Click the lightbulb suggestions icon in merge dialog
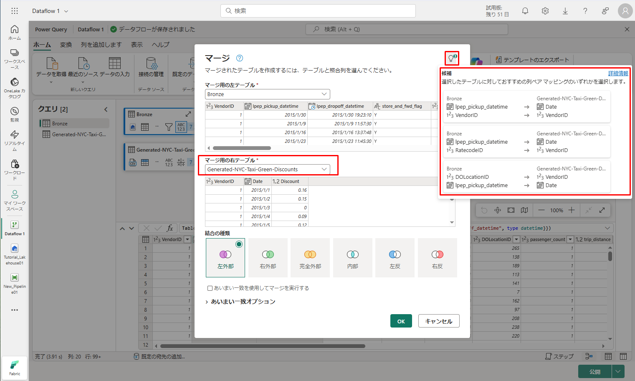The width and height of the screenshot is (635, 381). click(x=451, y=58)
